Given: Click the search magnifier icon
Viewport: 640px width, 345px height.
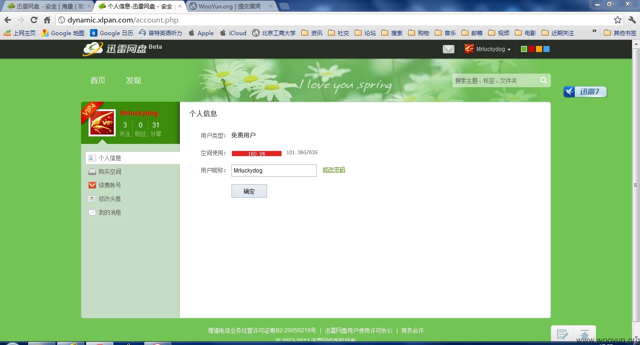Looking at the screenshot, I should click(543, 80).
